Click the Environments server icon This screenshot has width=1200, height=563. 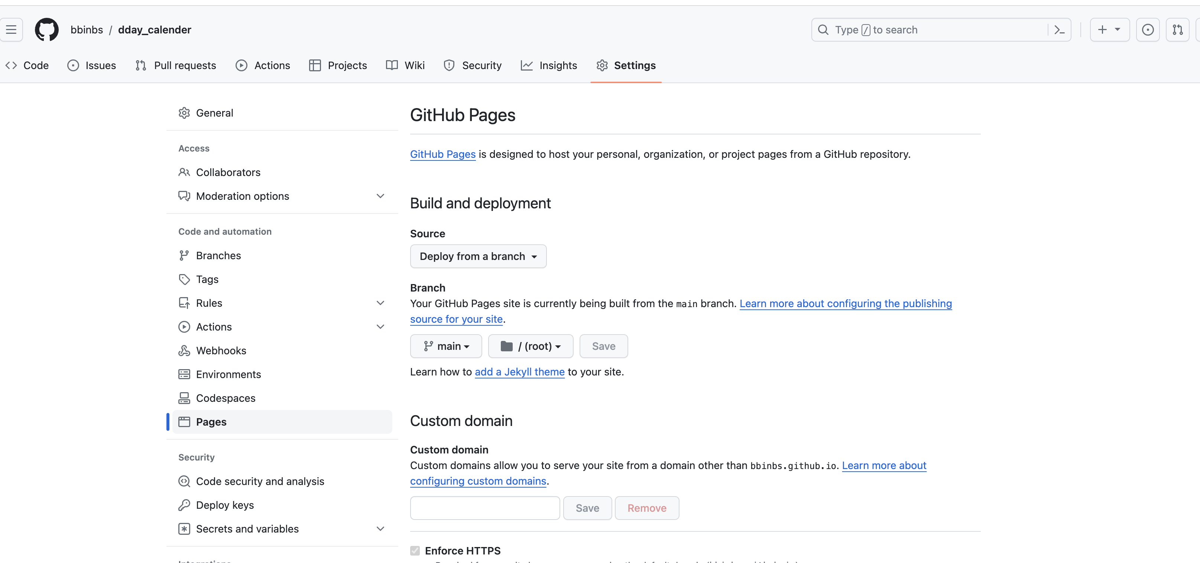point(184,374)
